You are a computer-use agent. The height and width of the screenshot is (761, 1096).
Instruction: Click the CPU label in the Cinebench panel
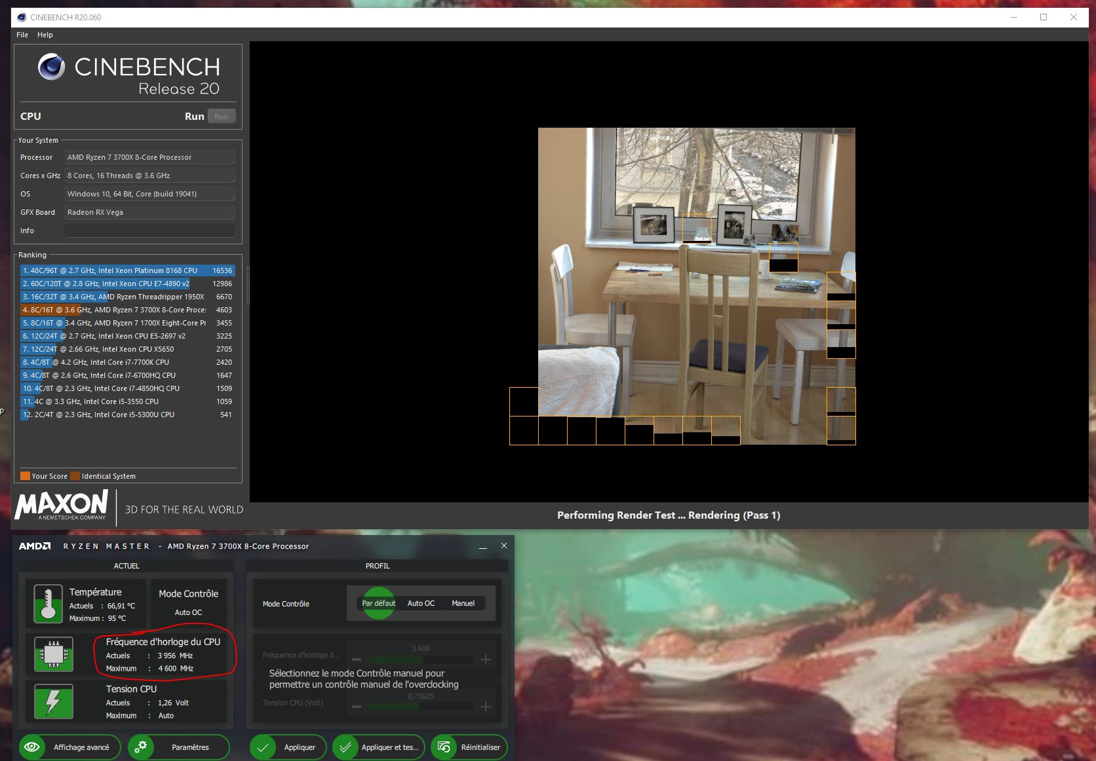click(31, 116)
